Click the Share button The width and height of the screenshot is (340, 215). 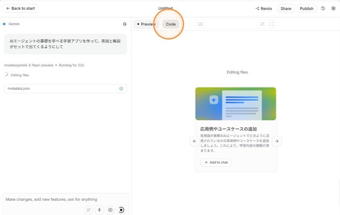click(x=286, y=9)
